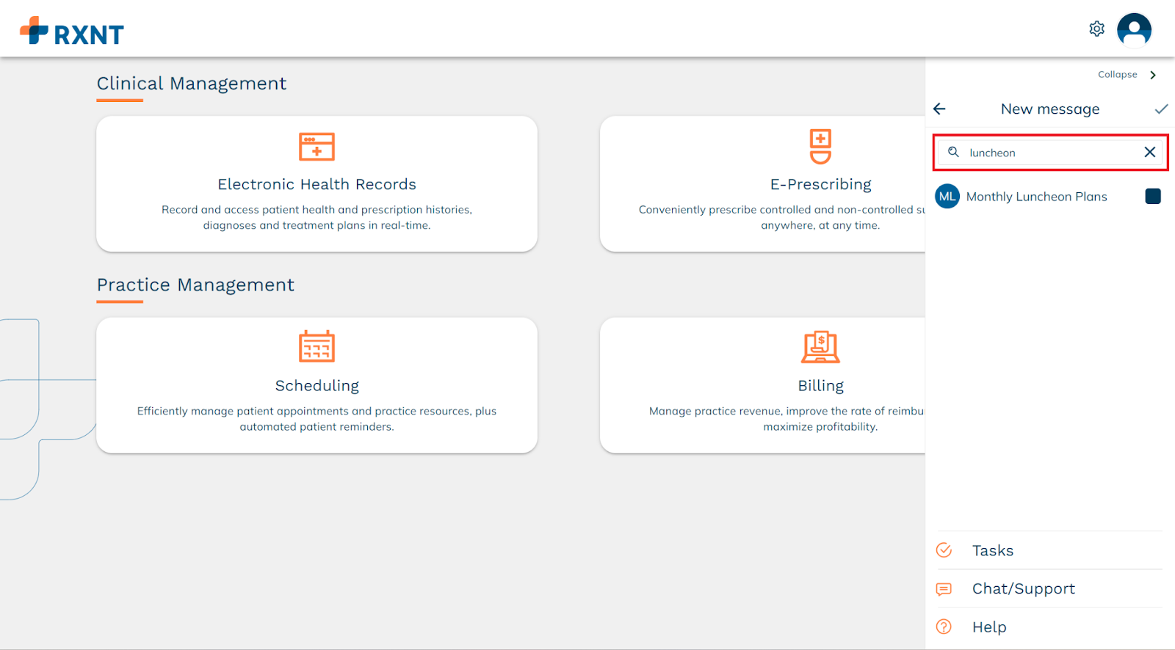Select Monthly Luncheon Plans result
Viewport: 1175px width, 650px height.
point(1036,197)
